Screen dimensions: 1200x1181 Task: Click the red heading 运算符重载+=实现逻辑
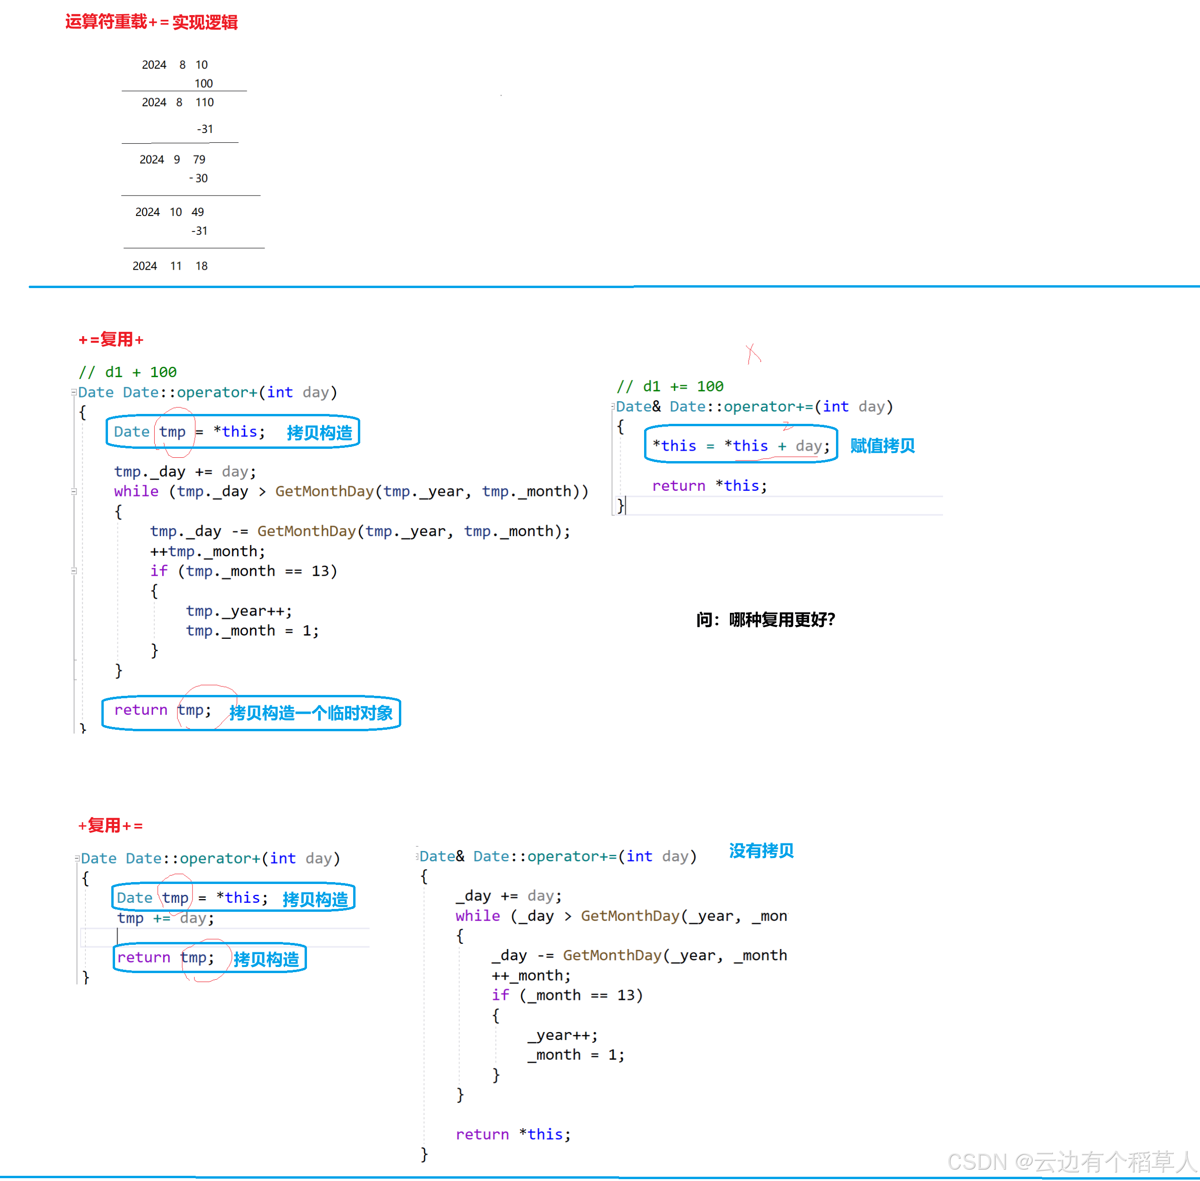(151, 22)
